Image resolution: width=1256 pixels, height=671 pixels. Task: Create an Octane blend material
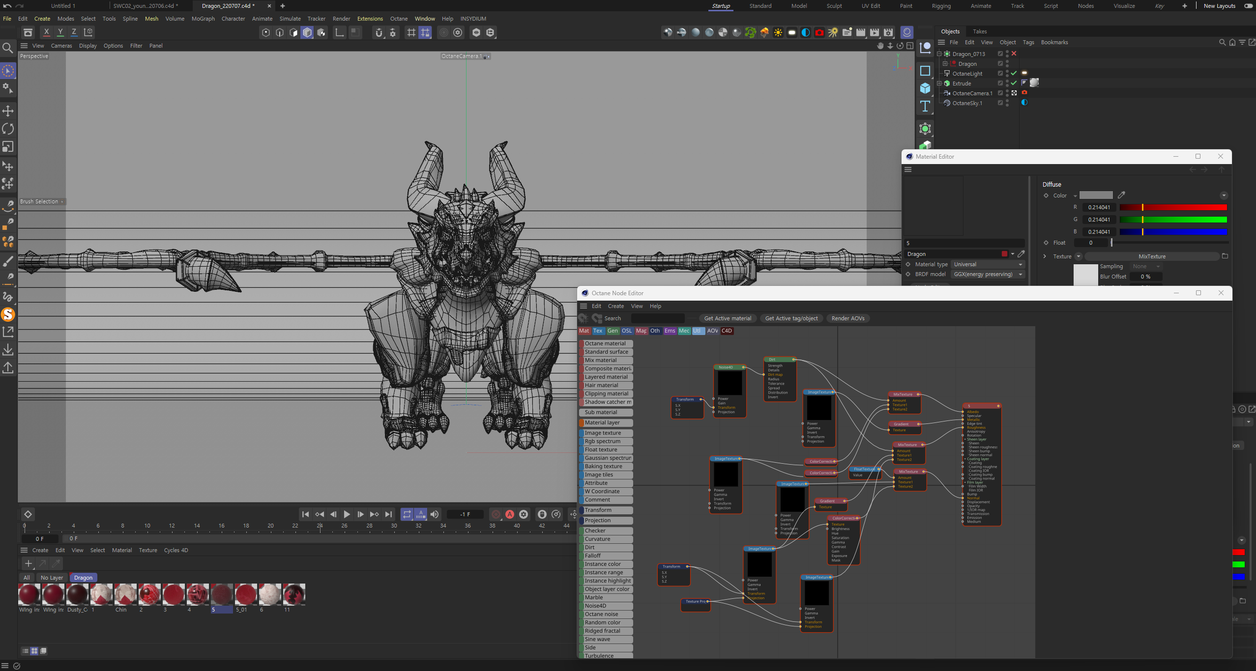682,32
